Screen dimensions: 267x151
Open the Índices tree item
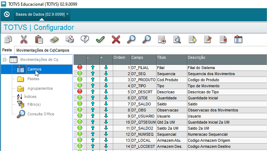click(x=30, y=97)
